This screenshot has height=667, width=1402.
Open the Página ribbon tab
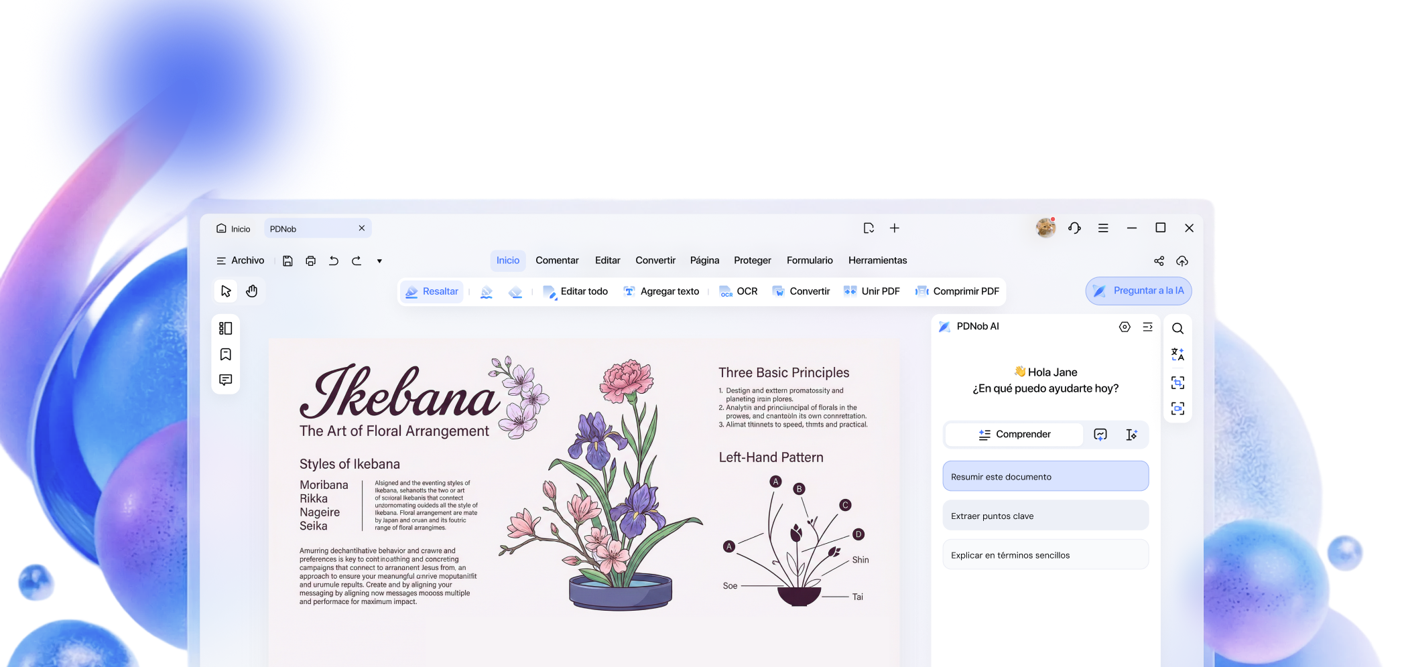(704, 261)
